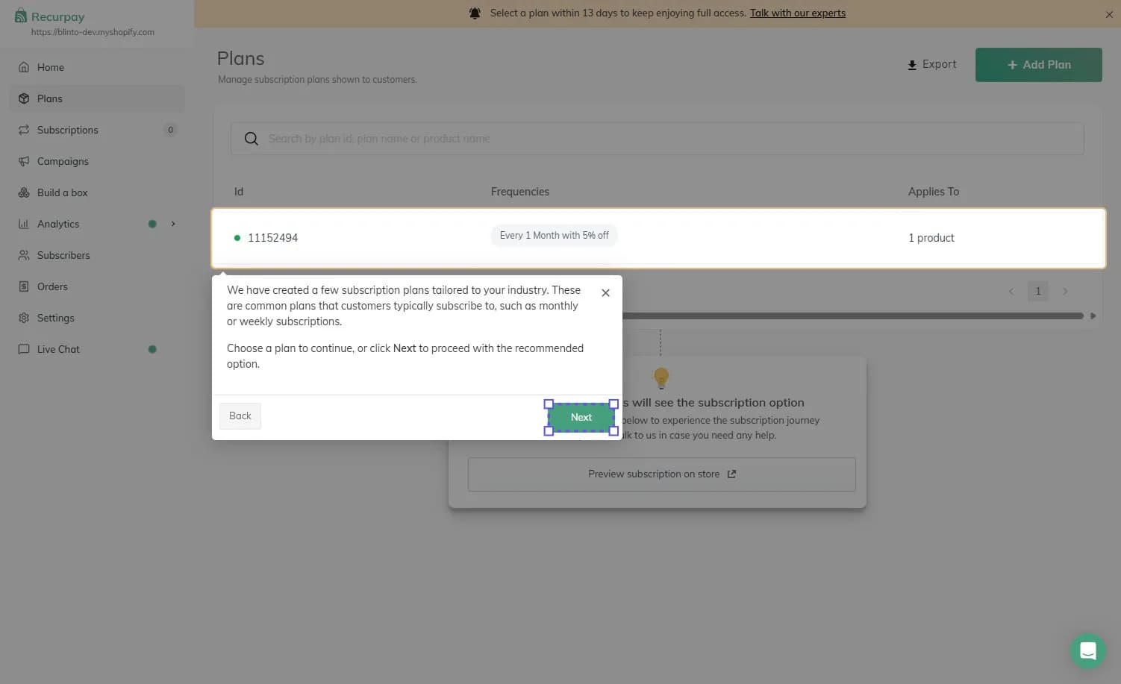Open the Campaigns section
Image resolution: width=1121 pixels, height=684 pixels.
97,161
